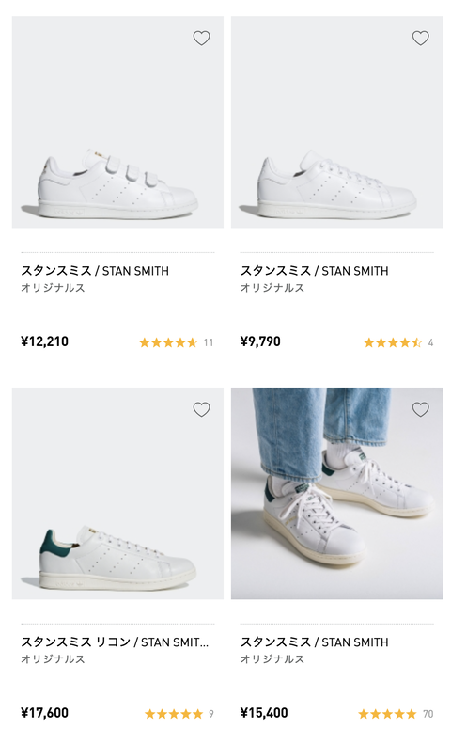Select the ¥17,600 price label

44,713
